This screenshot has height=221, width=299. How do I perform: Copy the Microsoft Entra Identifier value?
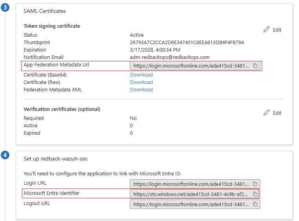tap(255, 194)
